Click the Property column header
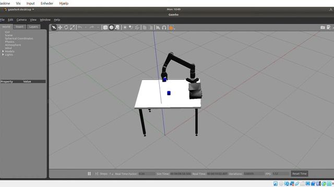334x187 pixels. click(7, 82)
